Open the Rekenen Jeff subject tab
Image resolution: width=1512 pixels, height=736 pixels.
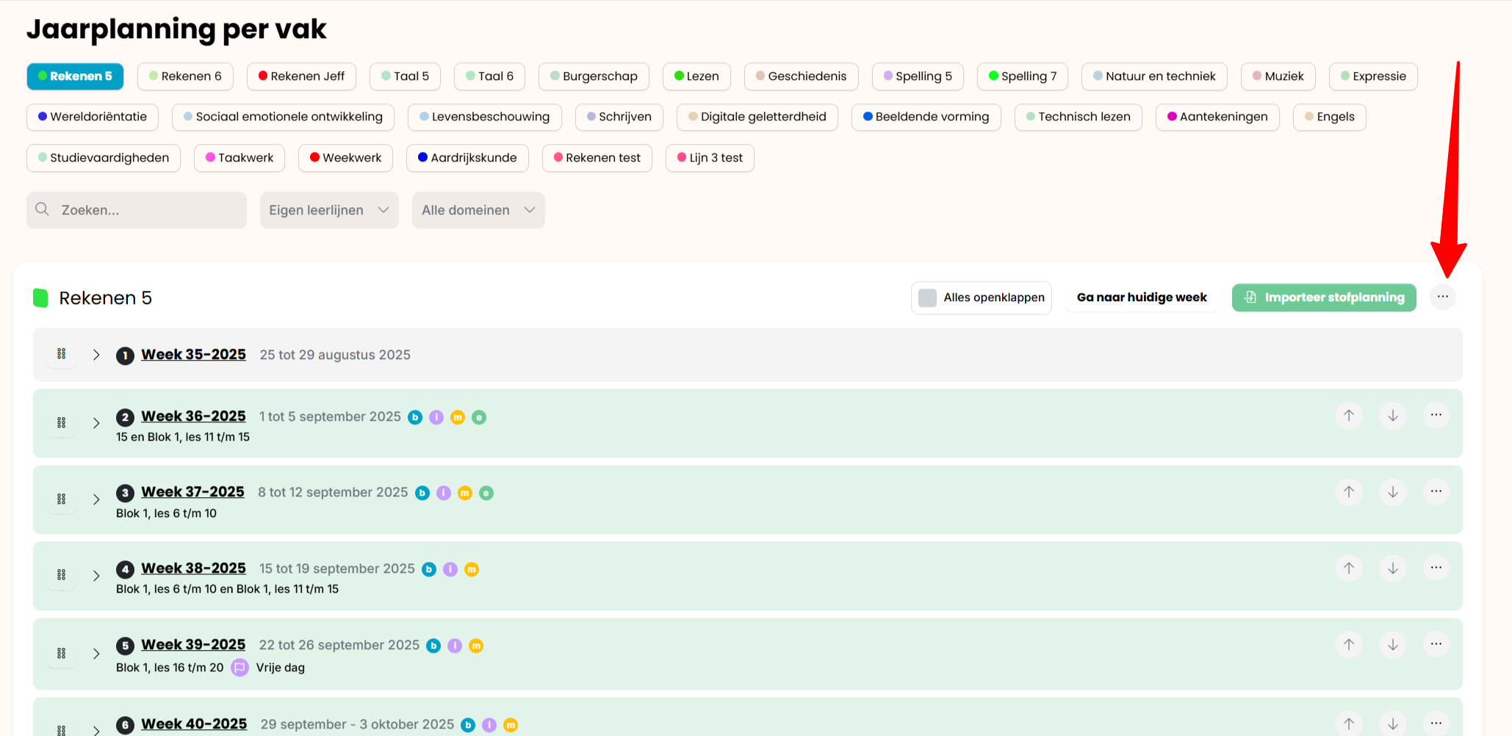pos(301,76)
